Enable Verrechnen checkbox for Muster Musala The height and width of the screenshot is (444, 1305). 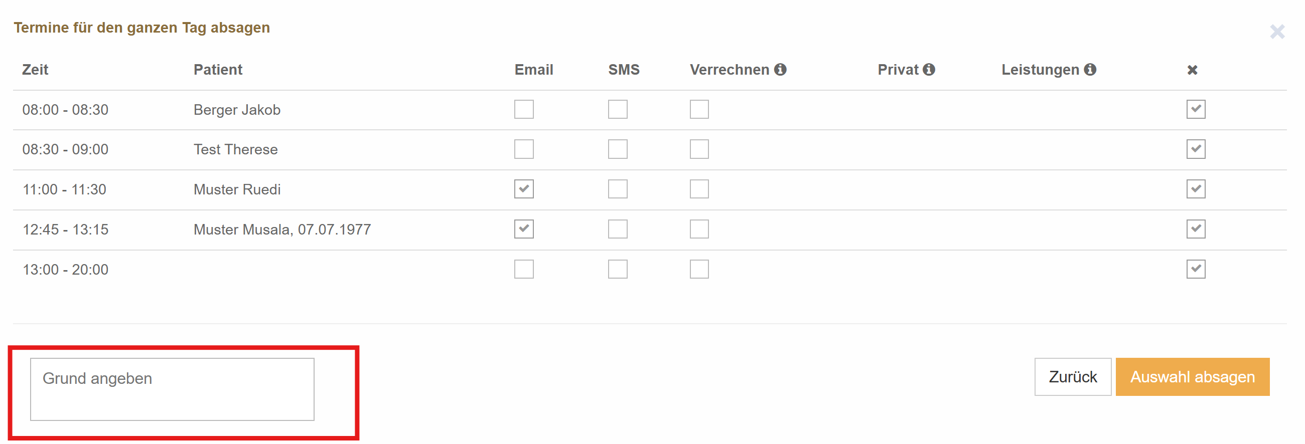pyautogui.click(x=699, y=229)
